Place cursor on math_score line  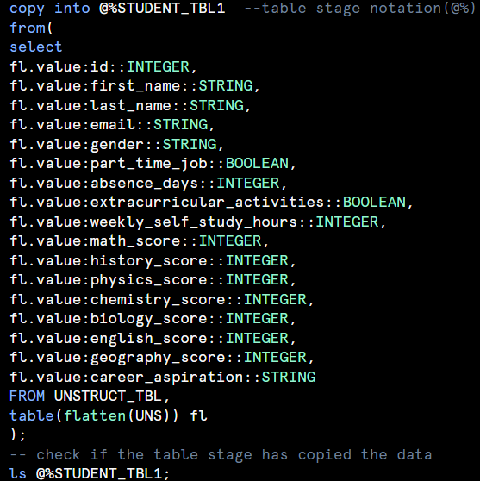coord(140,241)
